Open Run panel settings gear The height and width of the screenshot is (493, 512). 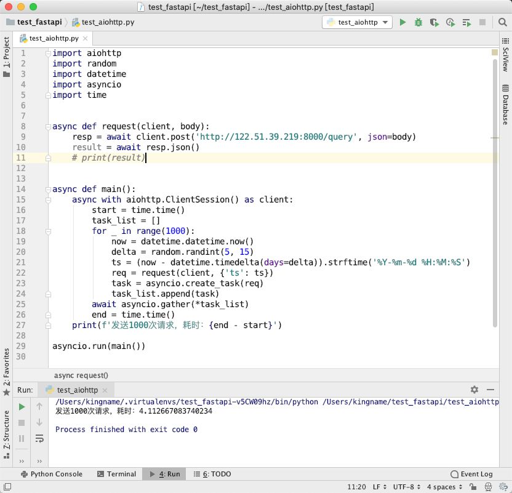(474, 390)
